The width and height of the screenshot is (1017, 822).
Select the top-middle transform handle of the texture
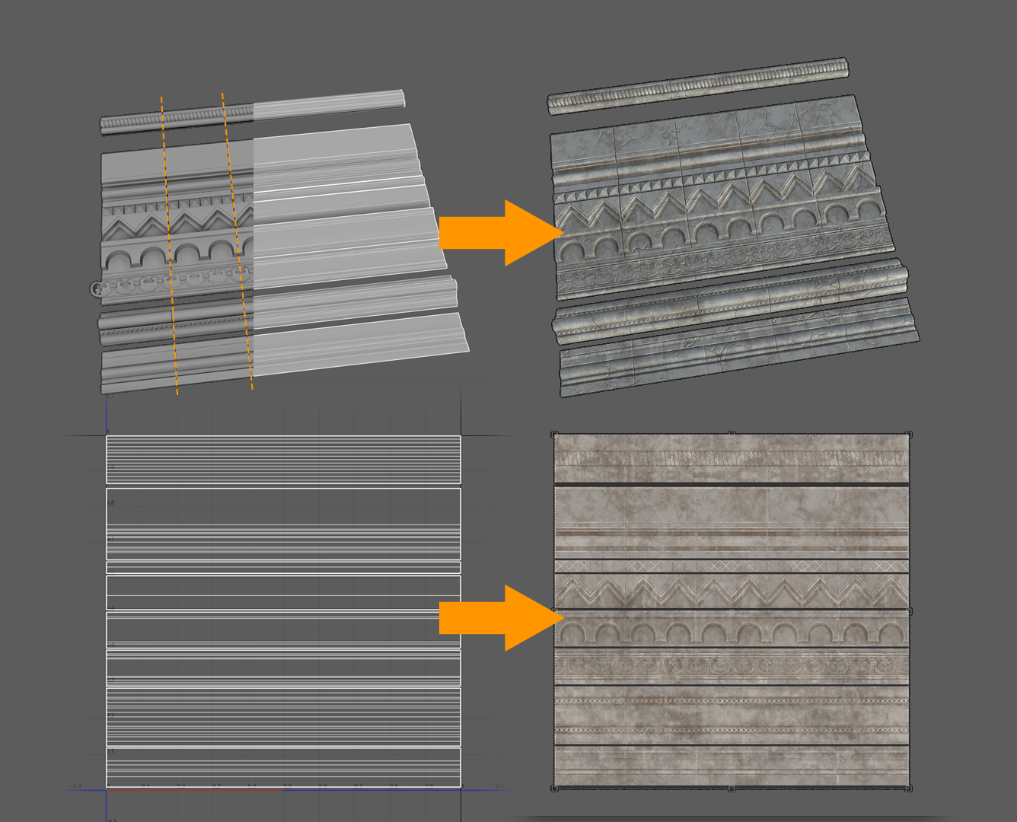click(732, 434)
